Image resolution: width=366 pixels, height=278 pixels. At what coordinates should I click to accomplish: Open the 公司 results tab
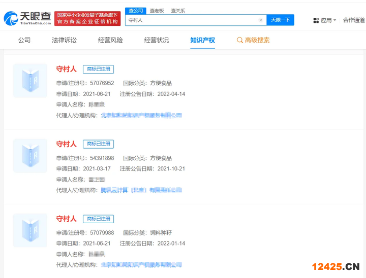(24, 40)
